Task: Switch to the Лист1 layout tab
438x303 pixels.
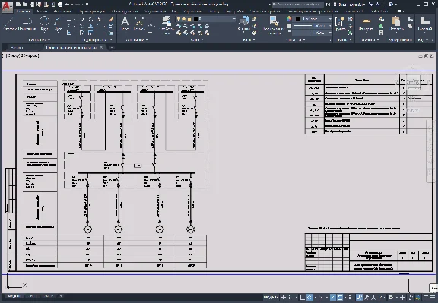Action: point(33,296)
